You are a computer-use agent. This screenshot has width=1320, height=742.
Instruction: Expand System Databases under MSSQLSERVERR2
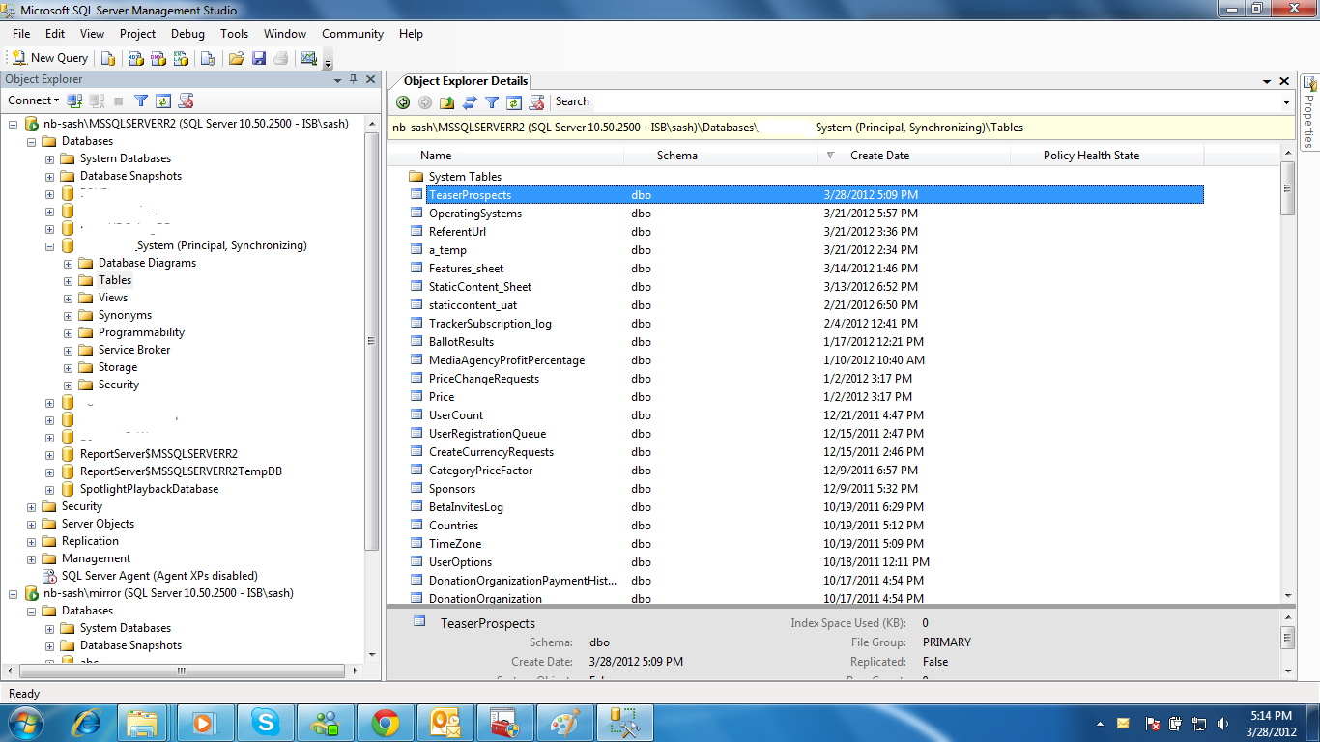[x=50, y=159]
